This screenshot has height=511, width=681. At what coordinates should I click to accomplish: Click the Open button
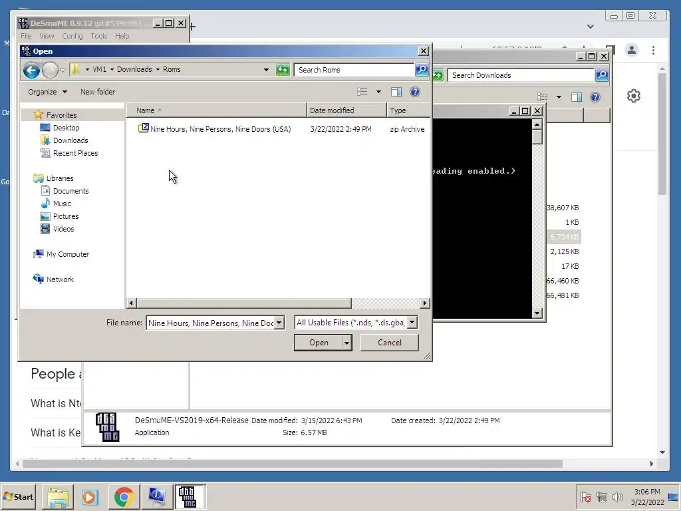(319, 343)
